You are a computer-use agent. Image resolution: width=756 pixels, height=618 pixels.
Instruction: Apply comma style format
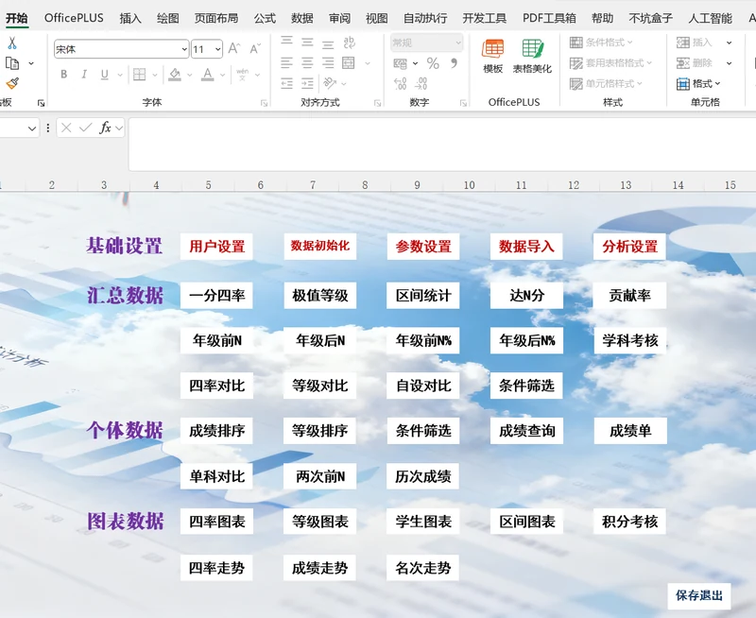click(x=454, y=63)
